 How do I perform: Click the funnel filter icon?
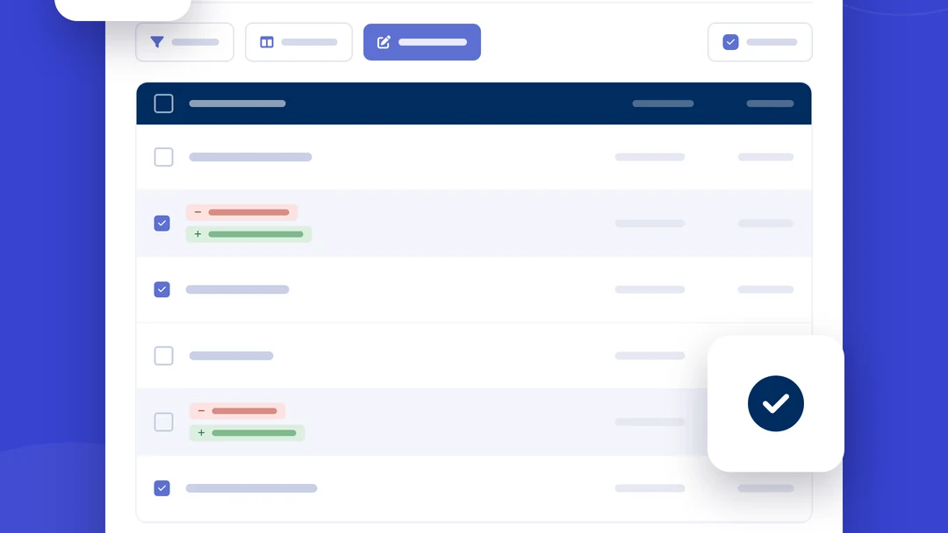pos(157,42)
